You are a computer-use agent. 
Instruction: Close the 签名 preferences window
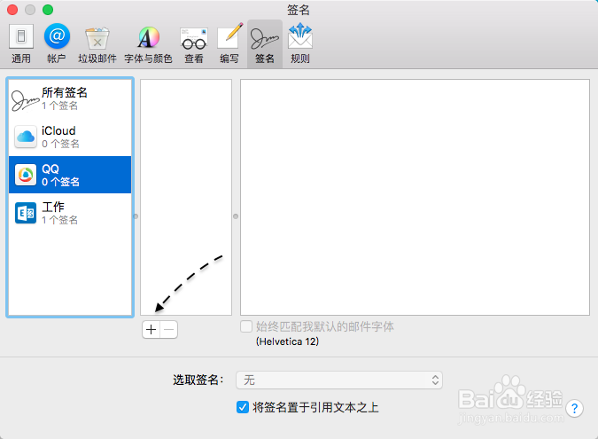point(12,10)
